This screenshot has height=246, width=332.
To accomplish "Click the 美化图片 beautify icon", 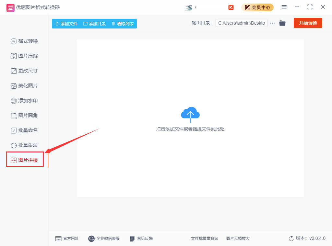I will tap(14, 86).
